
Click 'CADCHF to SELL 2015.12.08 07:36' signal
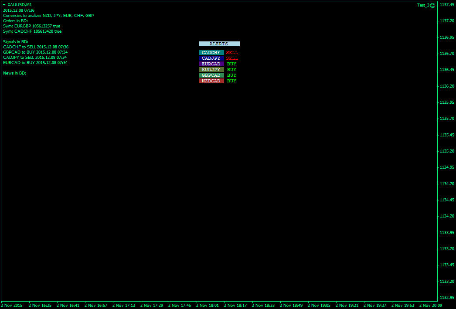point(36,47)
